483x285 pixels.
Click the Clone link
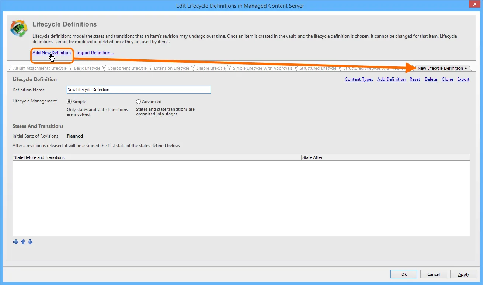[x=447, y=79]
